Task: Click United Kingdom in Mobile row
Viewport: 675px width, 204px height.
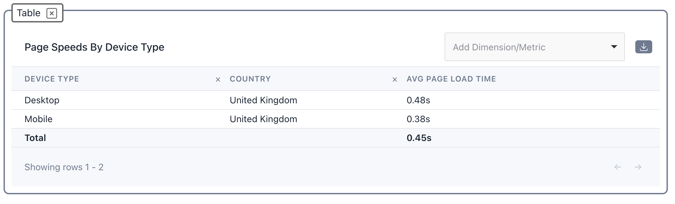Action: pyautogui.click(x=263, y=119)
